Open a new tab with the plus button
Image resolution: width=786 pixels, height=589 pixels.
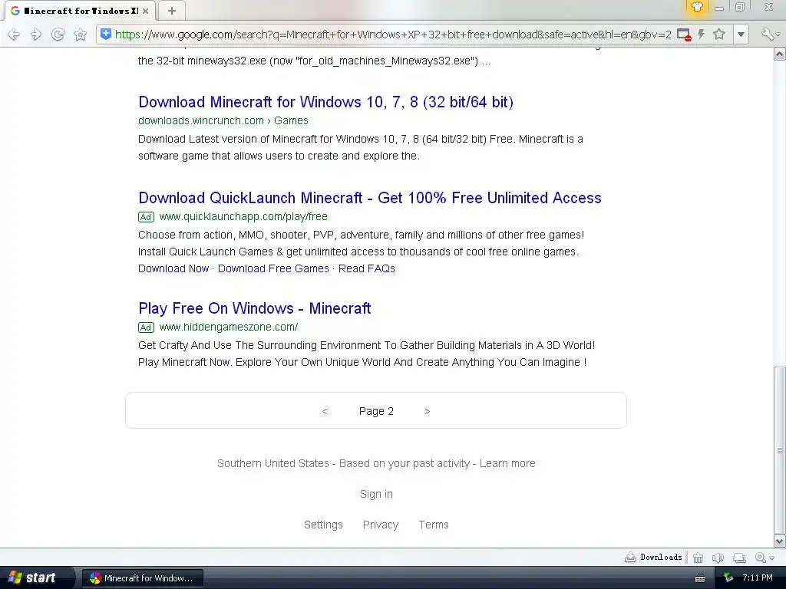(171, 11)
